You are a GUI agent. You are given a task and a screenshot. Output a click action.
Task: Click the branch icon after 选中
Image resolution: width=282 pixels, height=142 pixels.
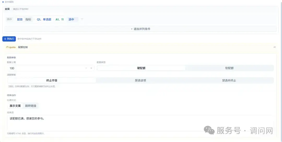coord(82,19)
